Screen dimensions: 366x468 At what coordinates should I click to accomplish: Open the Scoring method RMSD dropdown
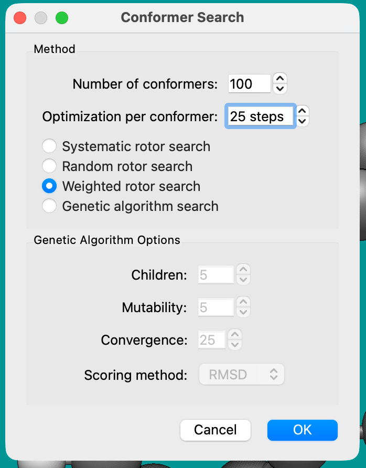point(242,375)
